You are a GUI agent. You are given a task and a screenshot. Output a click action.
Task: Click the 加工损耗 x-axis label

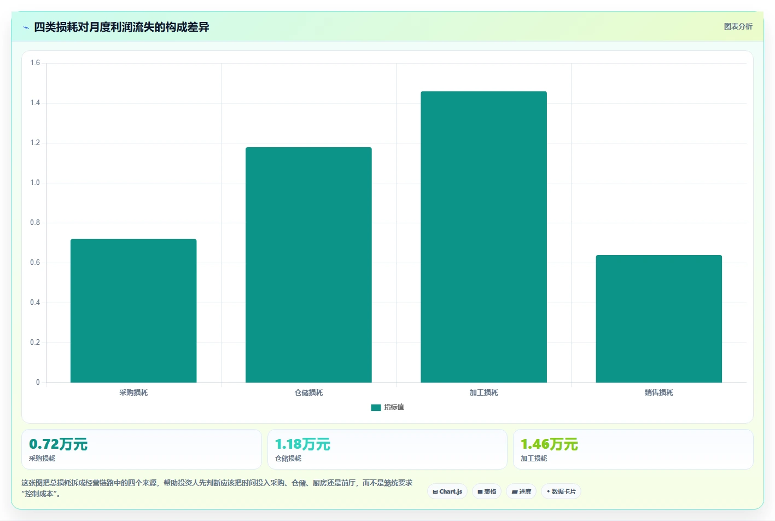pos(483,392)
